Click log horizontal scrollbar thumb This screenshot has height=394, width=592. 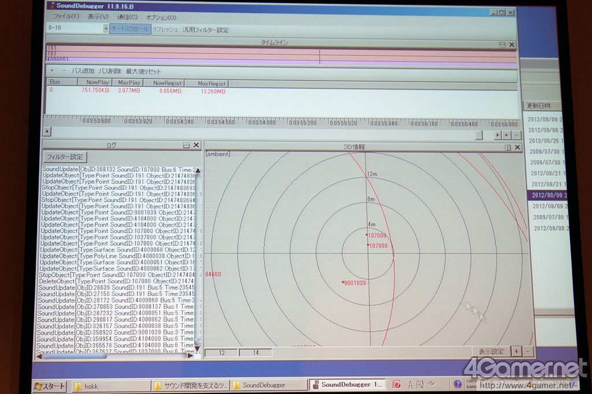(75, 357)
